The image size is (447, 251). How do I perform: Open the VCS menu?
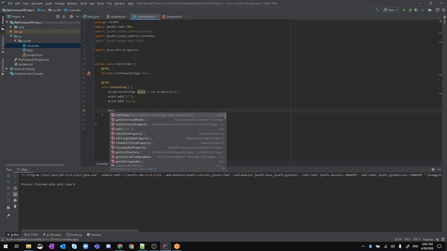[x=109, y=3]
